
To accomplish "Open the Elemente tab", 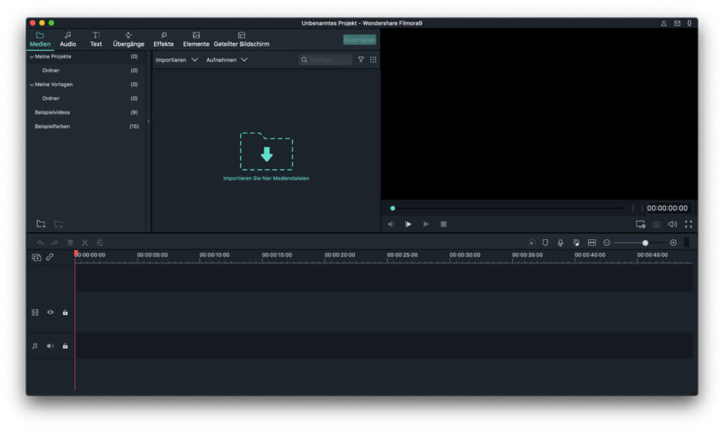I will point(196,40).
